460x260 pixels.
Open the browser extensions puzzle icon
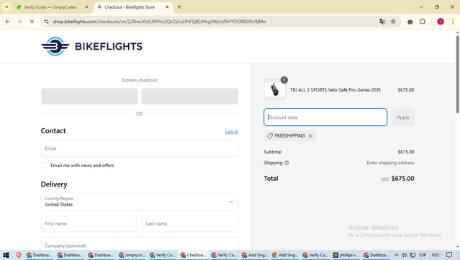coord(423,22)
